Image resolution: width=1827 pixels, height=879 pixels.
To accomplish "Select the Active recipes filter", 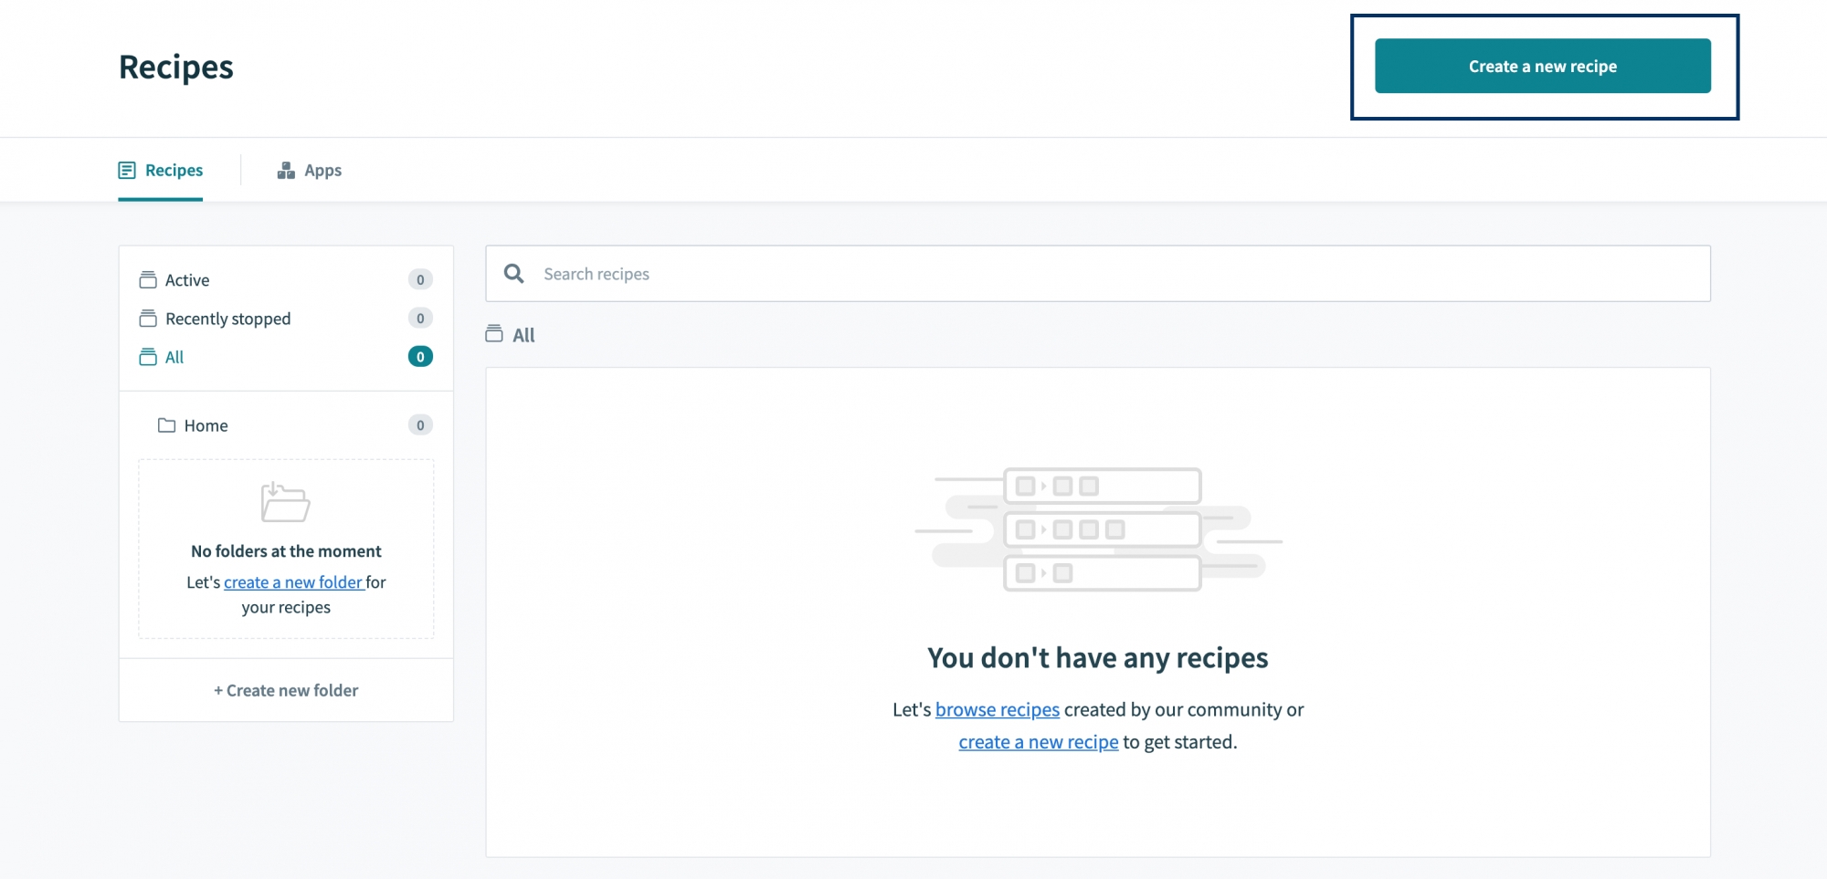I will (x=187, y=280).
